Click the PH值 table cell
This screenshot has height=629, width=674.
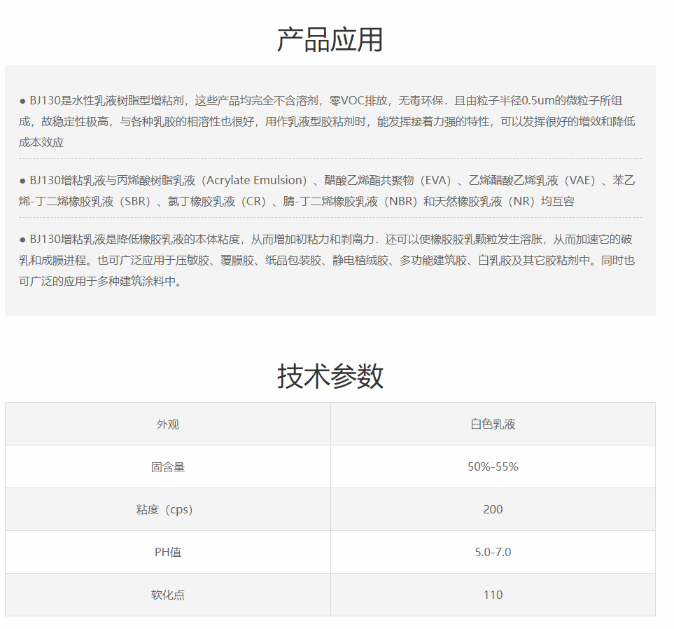(168, 552)
